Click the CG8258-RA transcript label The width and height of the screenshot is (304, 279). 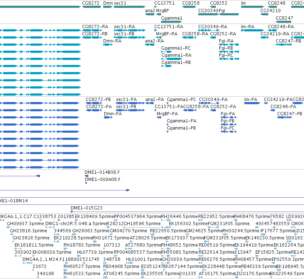[x=195, y=34]
